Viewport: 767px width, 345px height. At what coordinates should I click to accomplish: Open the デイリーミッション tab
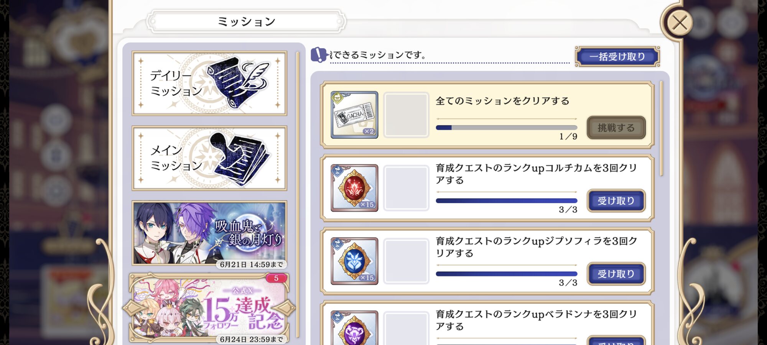coord(209,83)
